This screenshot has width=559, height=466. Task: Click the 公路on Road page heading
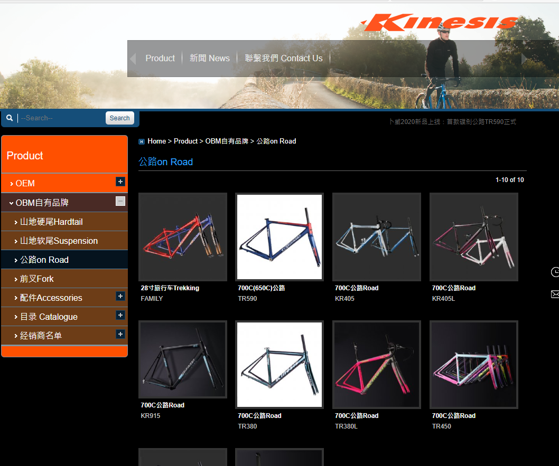(x=166, y=162)
